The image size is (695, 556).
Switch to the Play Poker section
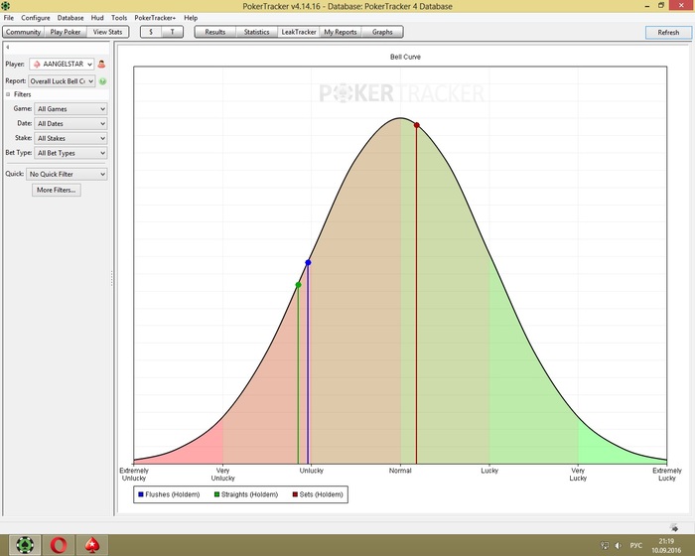66,32
